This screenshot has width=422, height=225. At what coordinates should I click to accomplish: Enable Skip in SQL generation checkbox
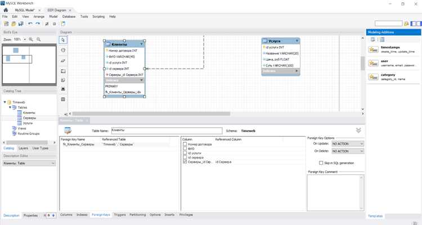pyautogui.click(x=321, y=163)
